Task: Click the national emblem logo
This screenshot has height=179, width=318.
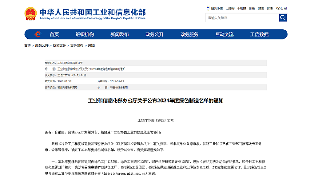Action: (31, 14)
